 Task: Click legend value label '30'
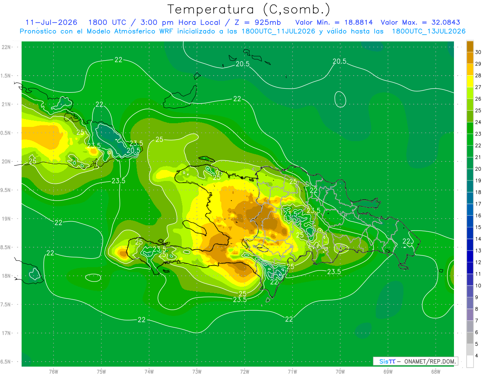(478, 52)
